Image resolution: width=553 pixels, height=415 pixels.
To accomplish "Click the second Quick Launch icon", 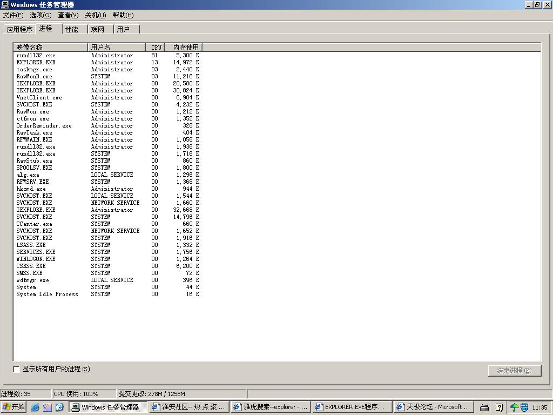I will click(x=48, y=407).
